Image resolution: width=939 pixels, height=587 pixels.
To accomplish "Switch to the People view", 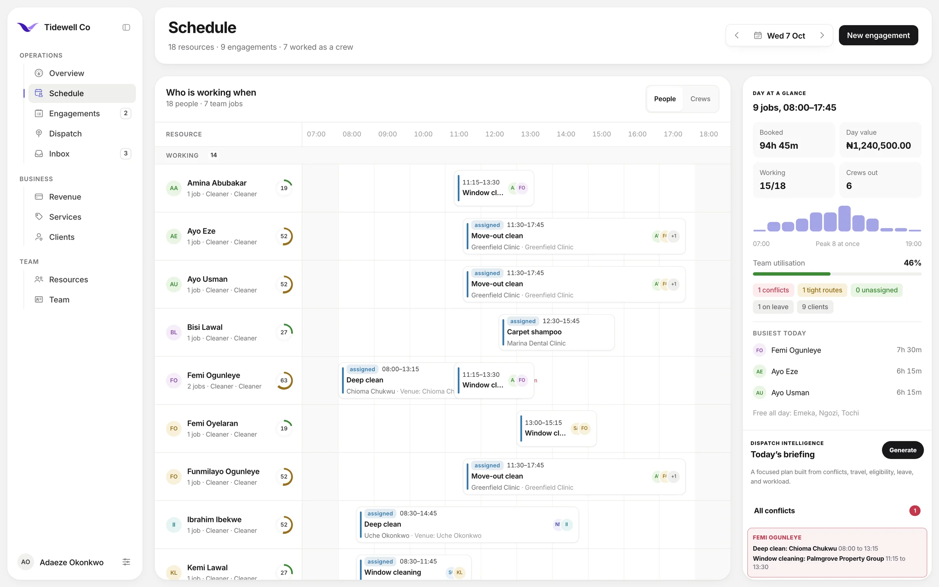I will 665,99.
